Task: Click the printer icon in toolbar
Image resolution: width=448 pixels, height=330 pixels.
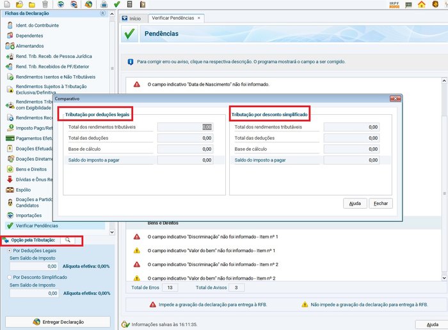Action: tap(104, 4)
